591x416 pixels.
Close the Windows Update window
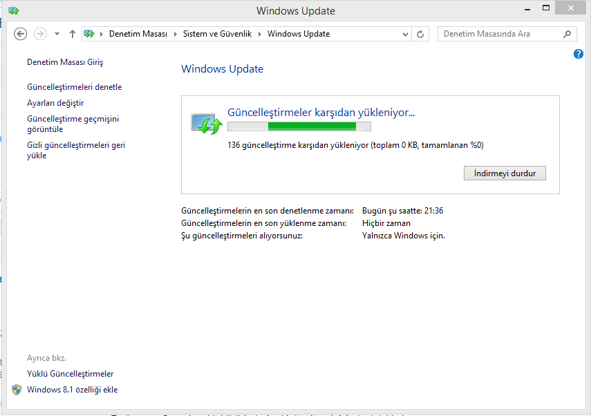click(x=571, y=8)
